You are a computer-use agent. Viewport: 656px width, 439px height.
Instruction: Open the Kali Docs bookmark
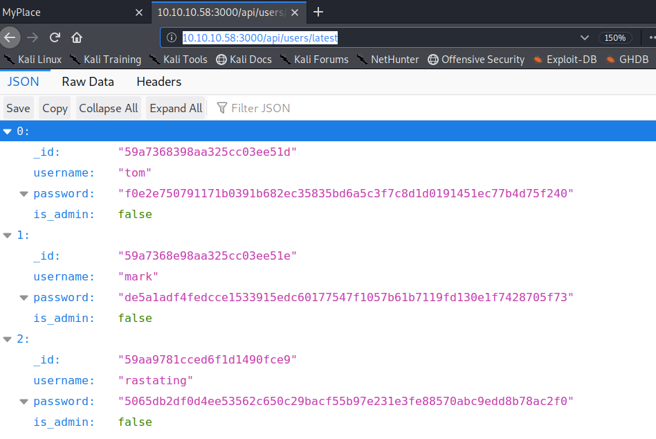[244, 60]
